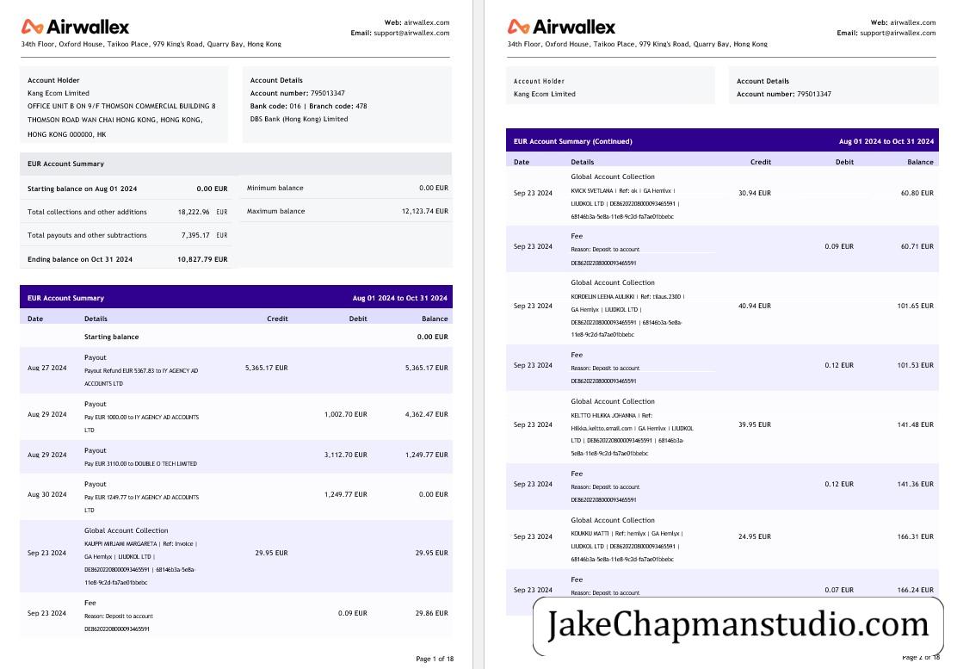Select the EUR Account Summary (Continued) header

pos(722,140)
